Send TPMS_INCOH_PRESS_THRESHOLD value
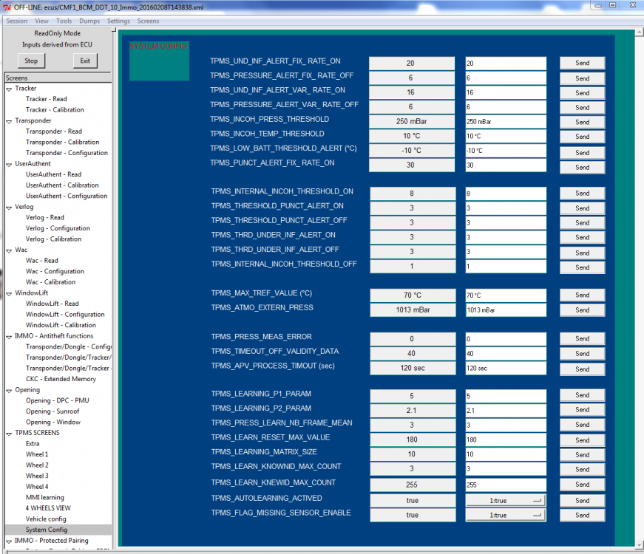644x554 pixels. coord(582,122)
